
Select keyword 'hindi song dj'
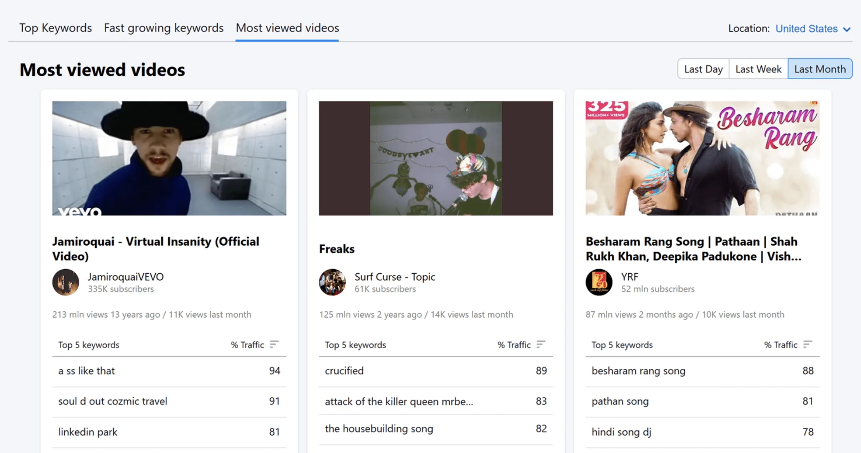pyautogui.click(x=621, y=432)
